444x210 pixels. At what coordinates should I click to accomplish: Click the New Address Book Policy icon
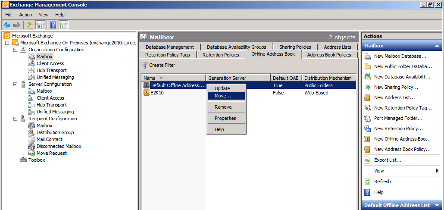click(x=367, y=149)
